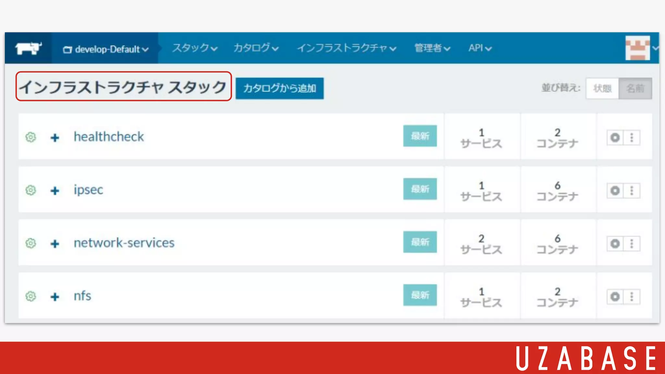665x374 pixels.
Task: Sort stacks by 名前
Action: pos(635,88)
